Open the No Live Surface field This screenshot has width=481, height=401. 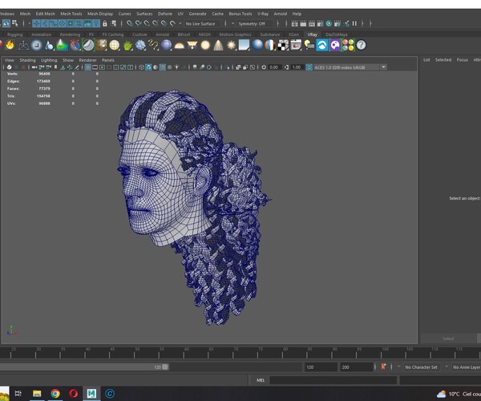click(204, 23)
